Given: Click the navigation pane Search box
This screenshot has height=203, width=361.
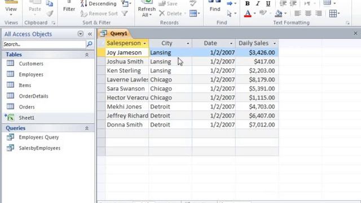Looking at the screenshot, I should 44,44.
